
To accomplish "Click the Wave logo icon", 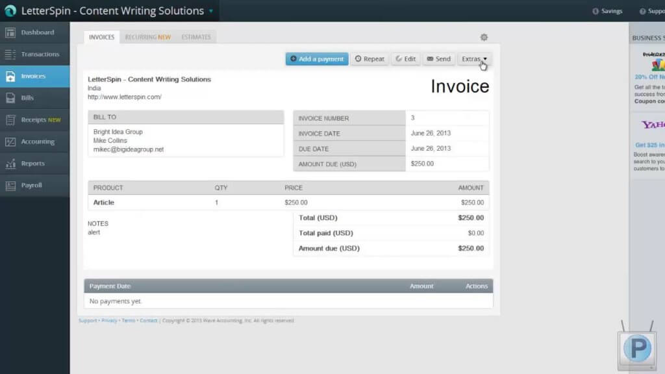I will click(x=10, y=10).
